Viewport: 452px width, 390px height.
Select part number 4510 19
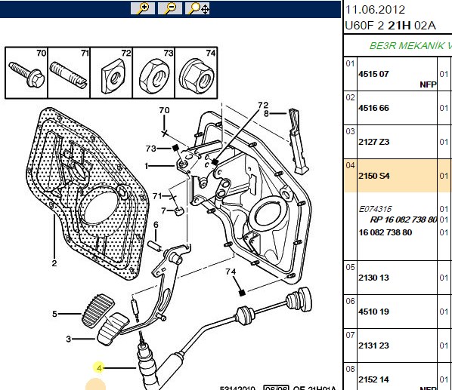tap(373, 312)
